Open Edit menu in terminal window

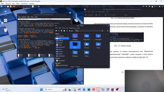coord(28,17)
